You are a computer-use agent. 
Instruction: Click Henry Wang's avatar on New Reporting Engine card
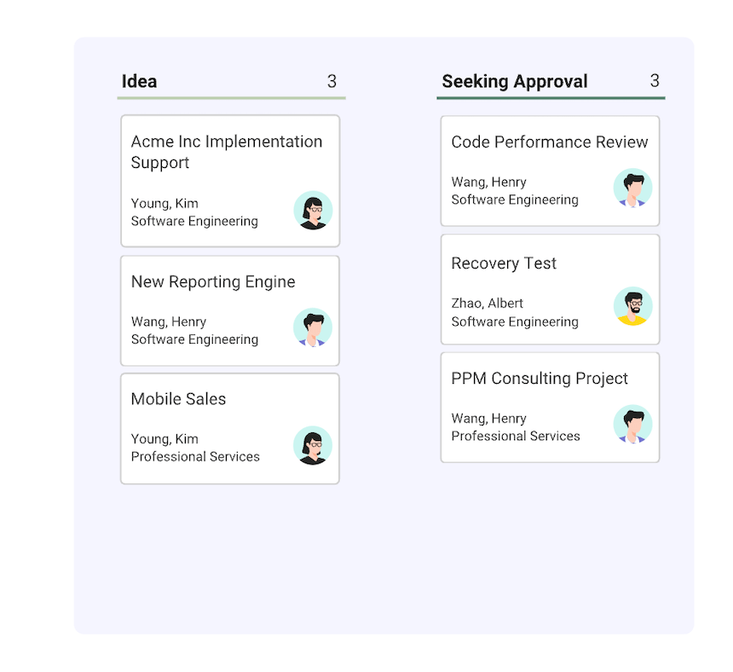(x=313, y=327)
